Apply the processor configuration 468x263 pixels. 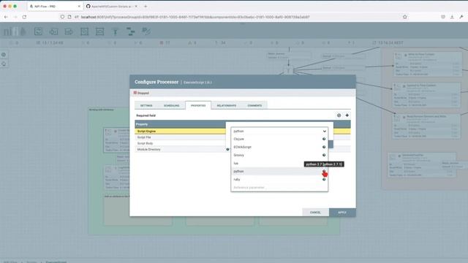pos(342,213)
